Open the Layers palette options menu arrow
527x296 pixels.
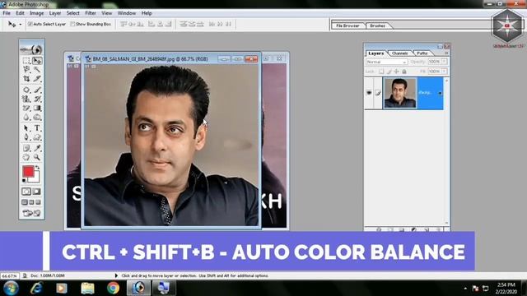click(446, 53)
